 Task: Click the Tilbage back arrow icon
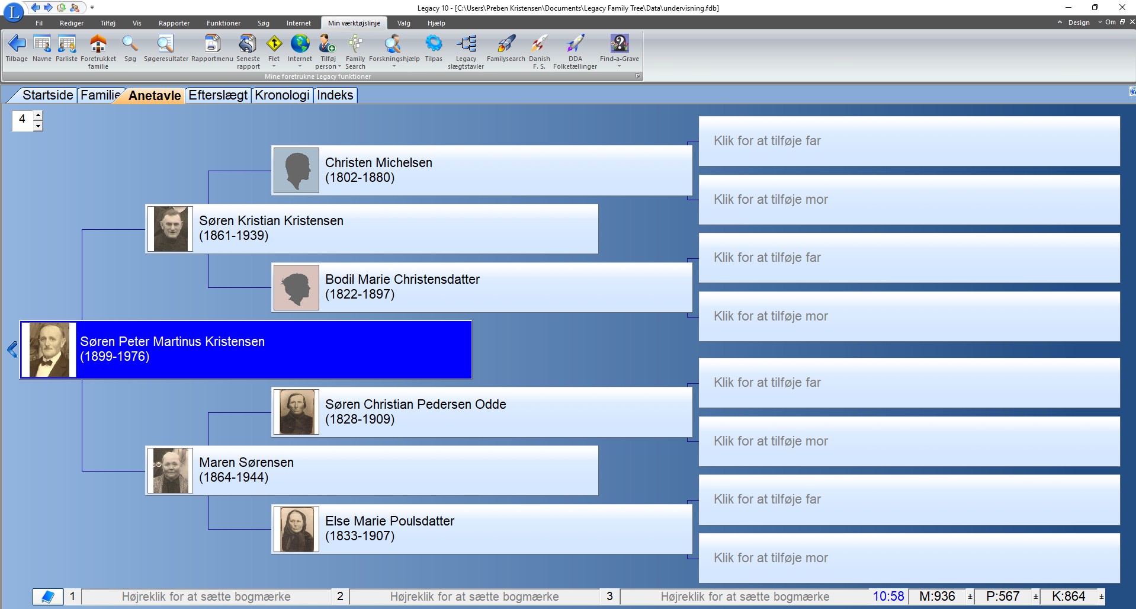pyautogui.click(x=17, y=44)
